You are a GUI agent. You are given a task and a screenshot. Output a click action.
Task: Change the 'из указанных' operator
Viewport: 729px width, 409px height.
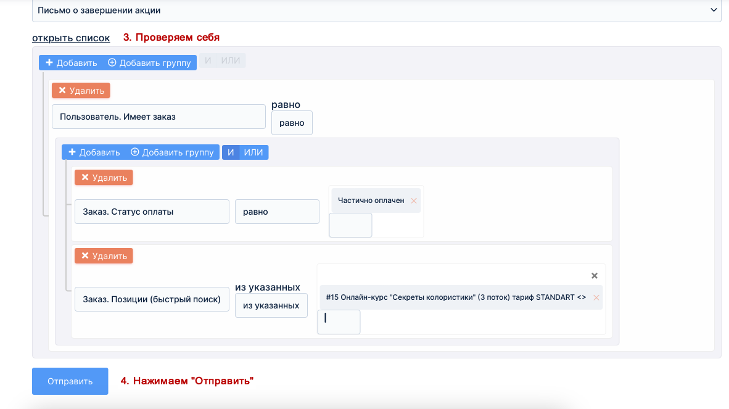tap(271, 305)
